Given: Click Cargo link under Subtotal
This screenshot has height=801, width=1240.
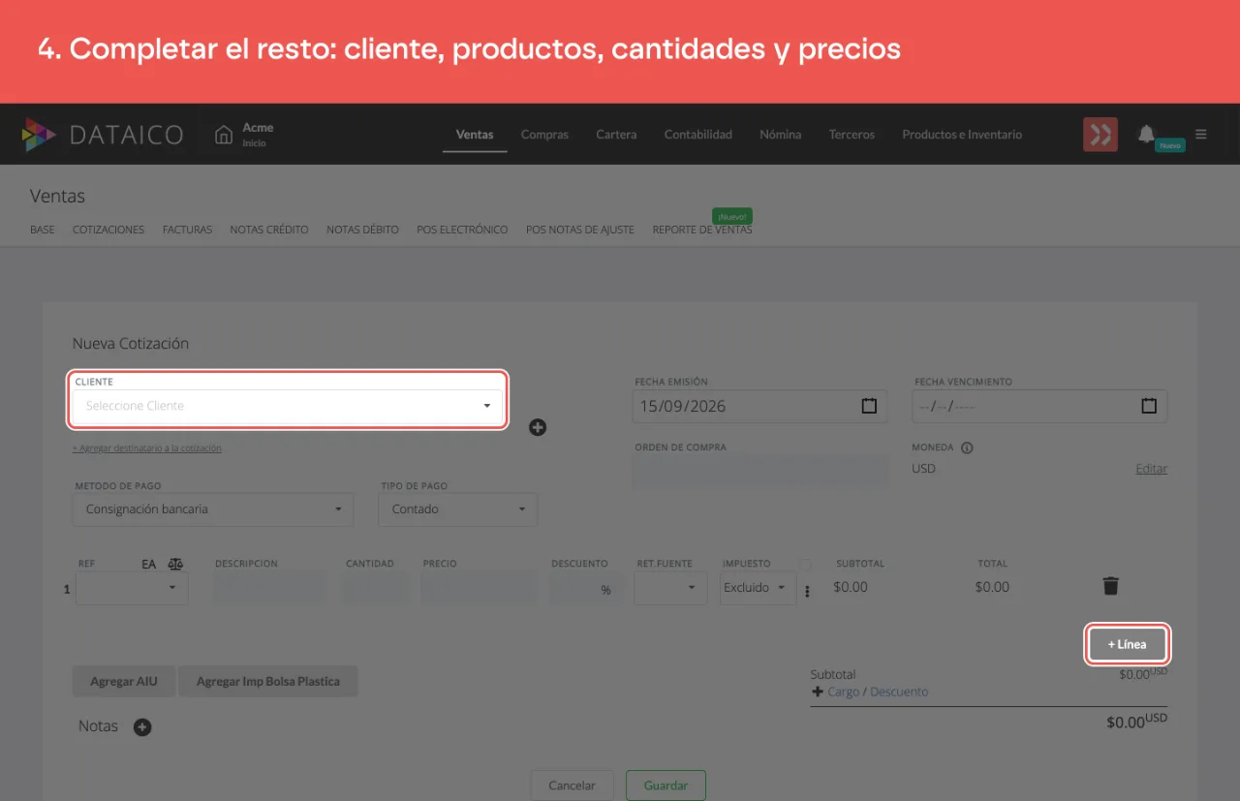Looking at the screenshot, I should point(844,692).
